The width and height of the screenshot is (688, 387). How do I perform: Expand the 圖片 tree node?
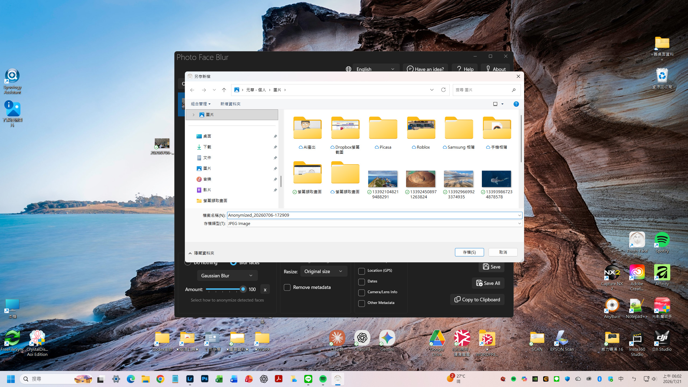click(x=193, y=115)
